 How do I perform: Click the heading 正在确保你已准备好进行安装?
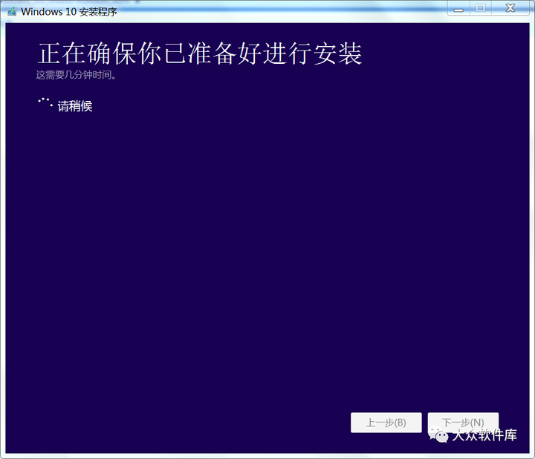tap(200, 53)
